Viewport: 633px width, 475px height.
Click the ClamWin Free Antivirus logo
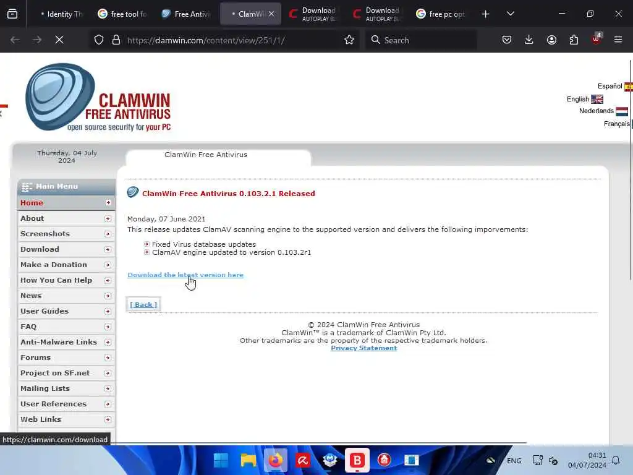click(98, 97)
